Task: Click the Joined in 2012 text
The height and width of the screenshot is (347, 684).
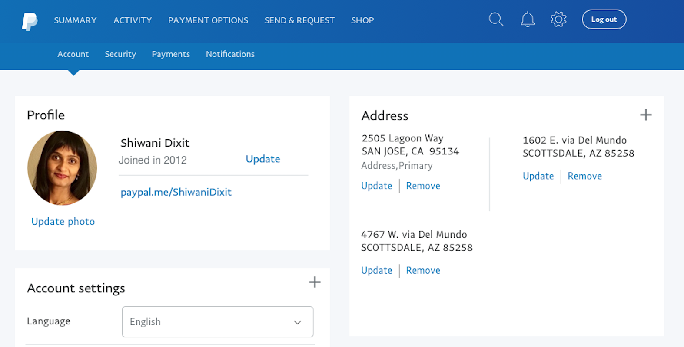Action: [153, 160]
